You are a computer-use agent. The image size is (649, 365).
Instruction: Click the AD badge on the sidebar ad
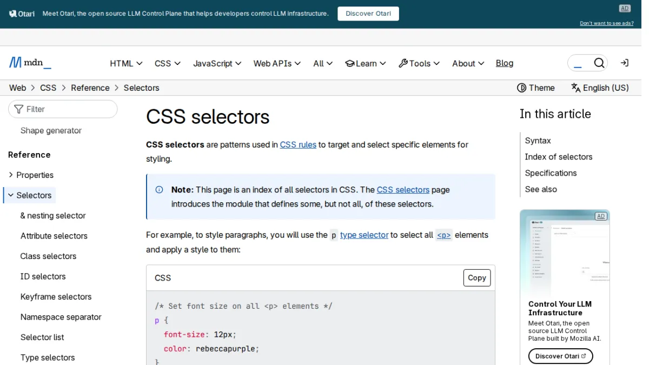600,216
